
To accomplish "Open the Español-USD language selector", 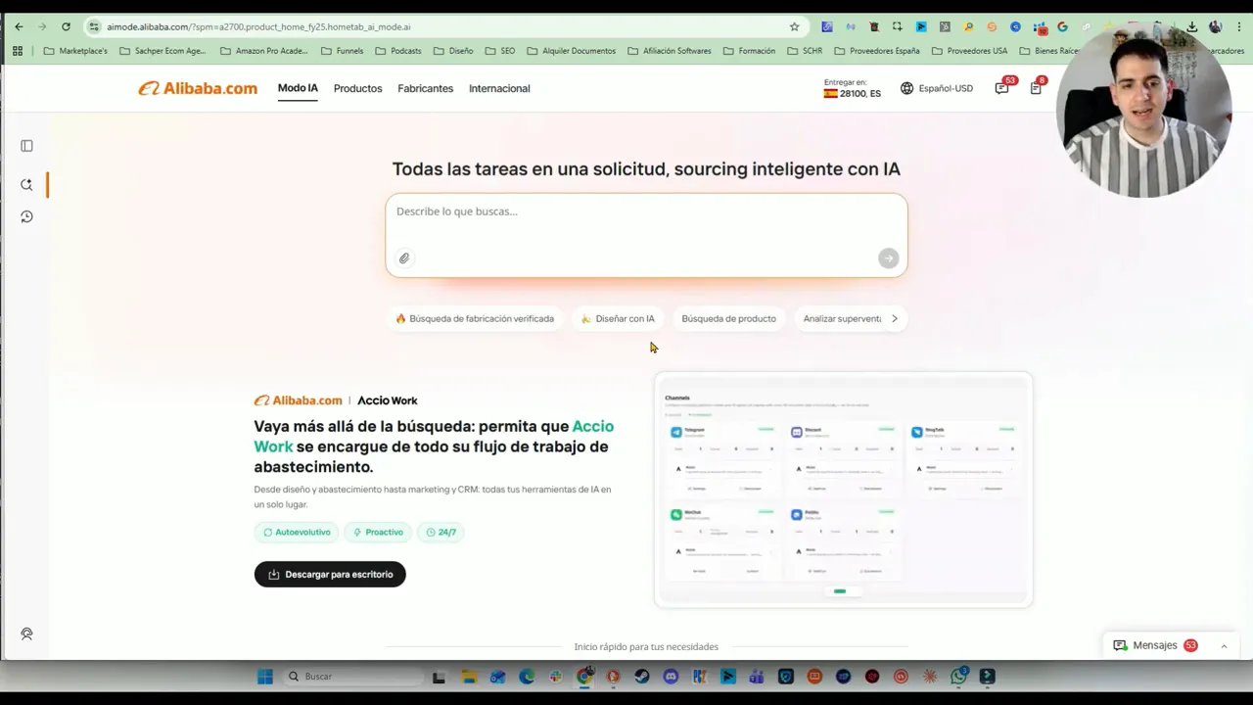I will pyautogui.click(x=937, y=88).
